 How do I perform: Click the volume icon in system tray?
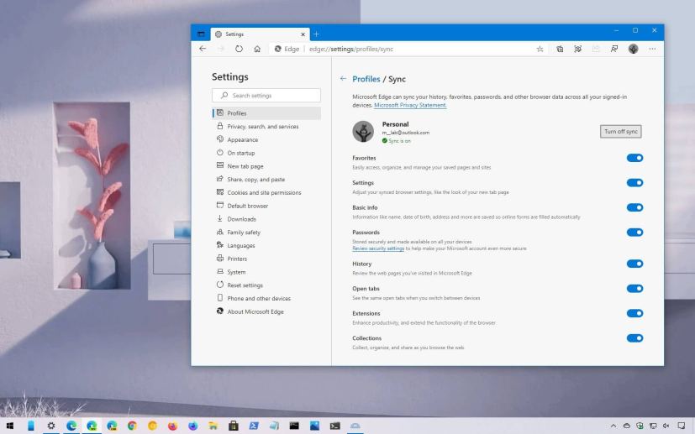pos(666,426)
